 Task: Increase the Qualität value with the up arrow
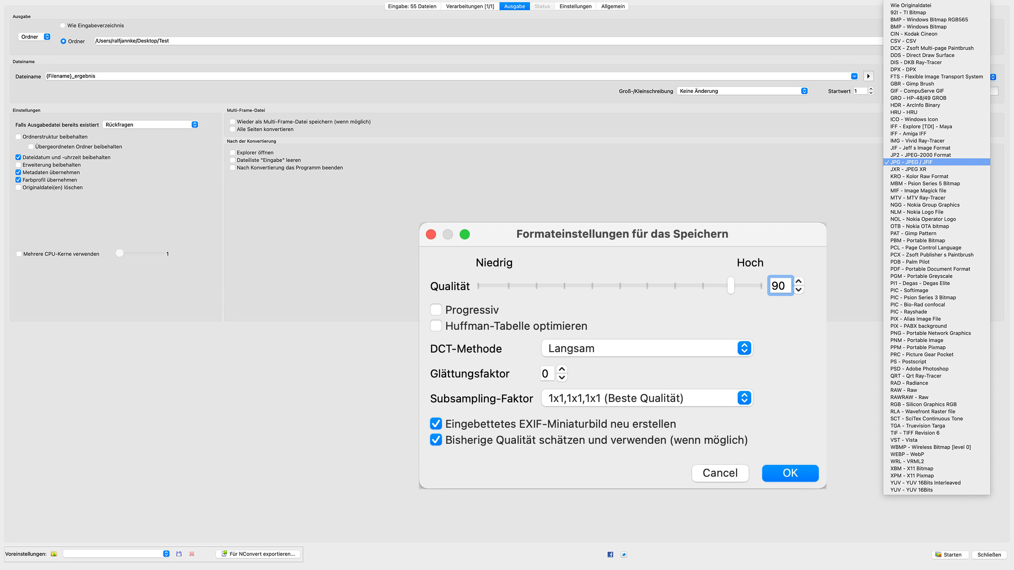coord(799,282)
